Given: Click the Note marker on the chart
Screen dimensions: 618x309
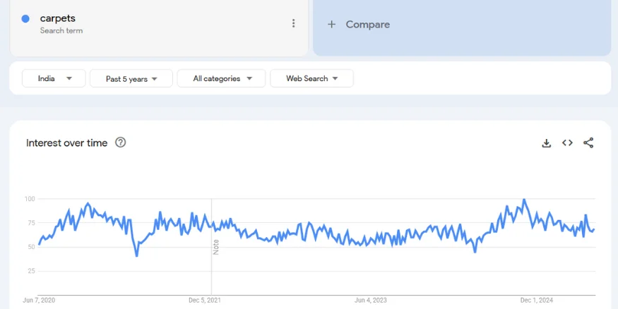Looking at the screenshot, I should point(216,247).
